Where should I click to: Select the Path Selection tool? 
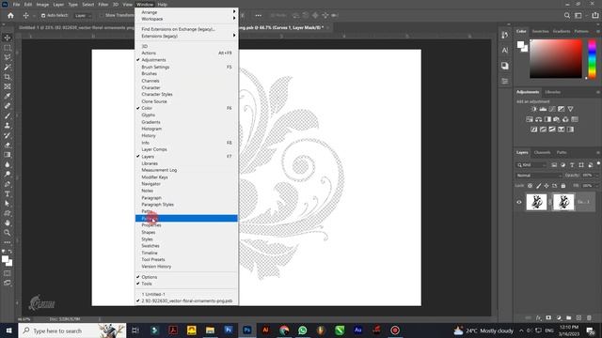click(8, 203)
